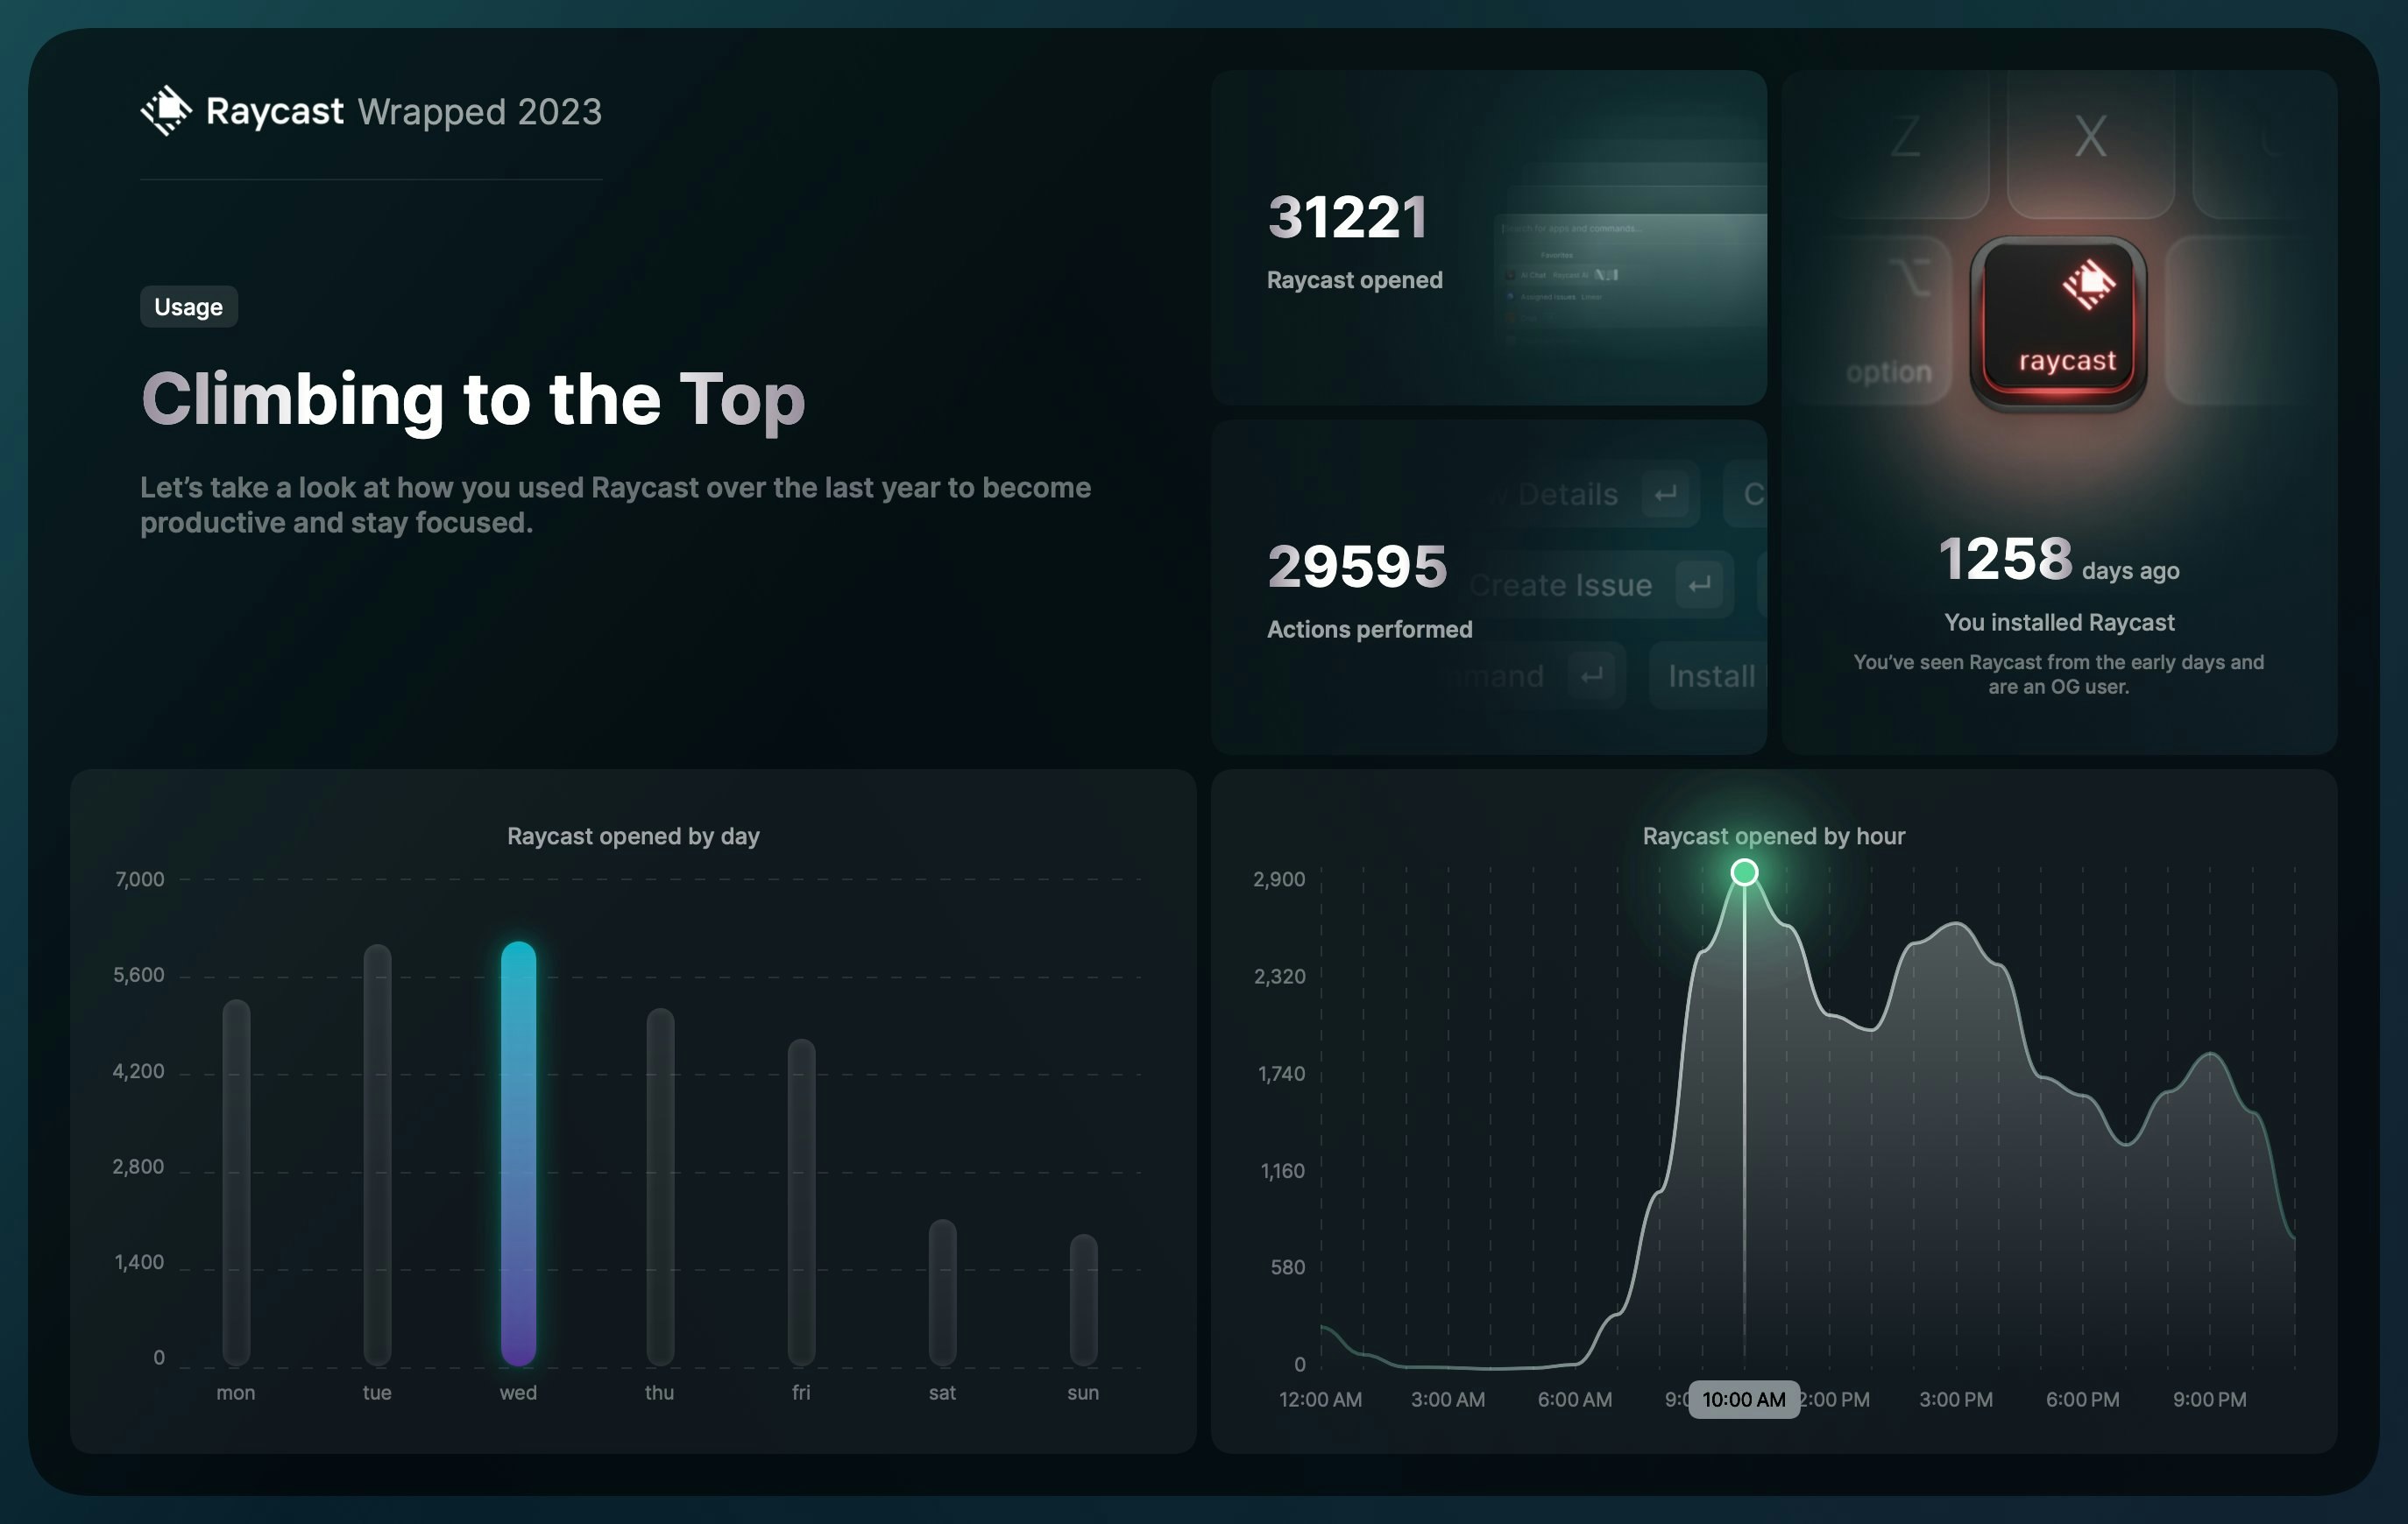Screen dimensions: 2408x1524
Task: Click the 10:00 AM tooltip label
Action: pos(1744,1399)
